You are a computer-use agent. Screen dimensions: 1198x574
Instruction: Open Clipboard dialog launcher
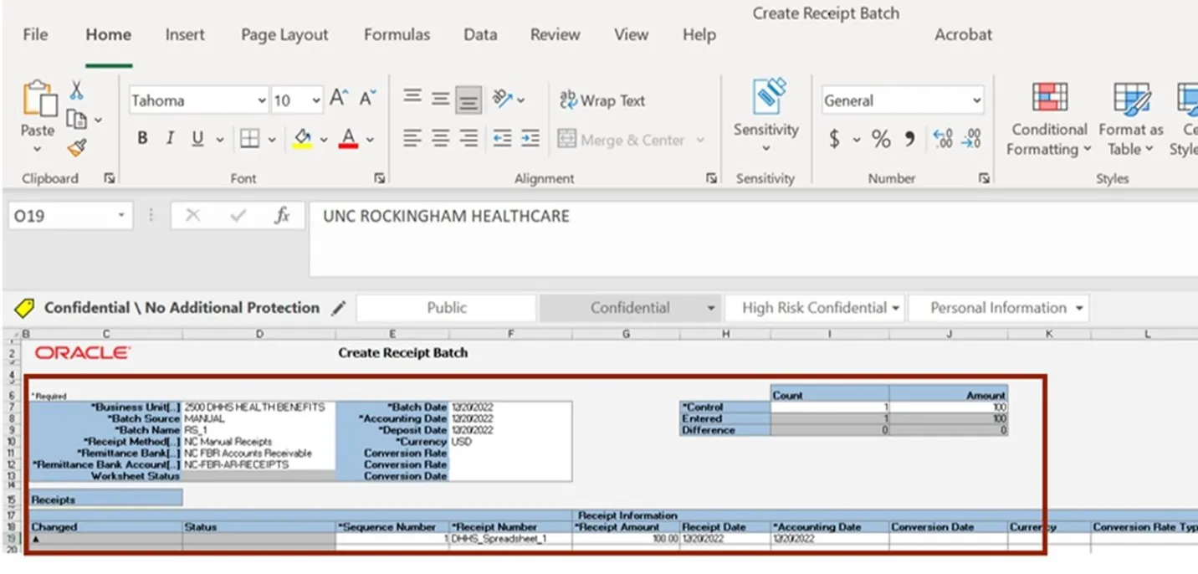109,178
